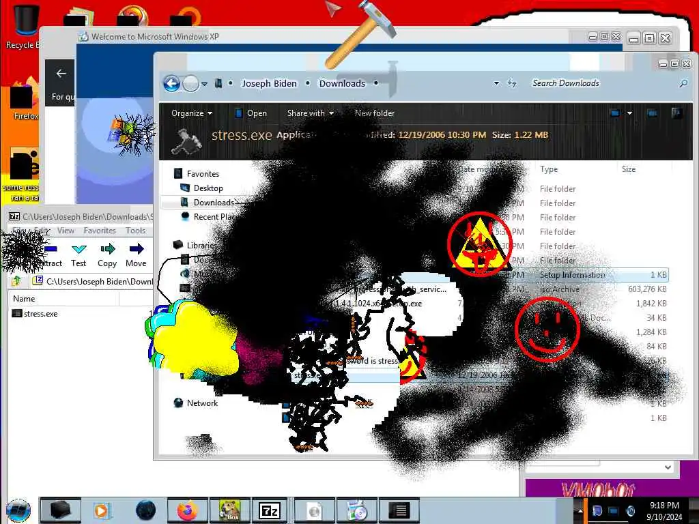Click the Explorer back navigation arrow
Image resolution: width=699 pixels, height=524 pixels.
pyautogui.click(x=171, y=83)
